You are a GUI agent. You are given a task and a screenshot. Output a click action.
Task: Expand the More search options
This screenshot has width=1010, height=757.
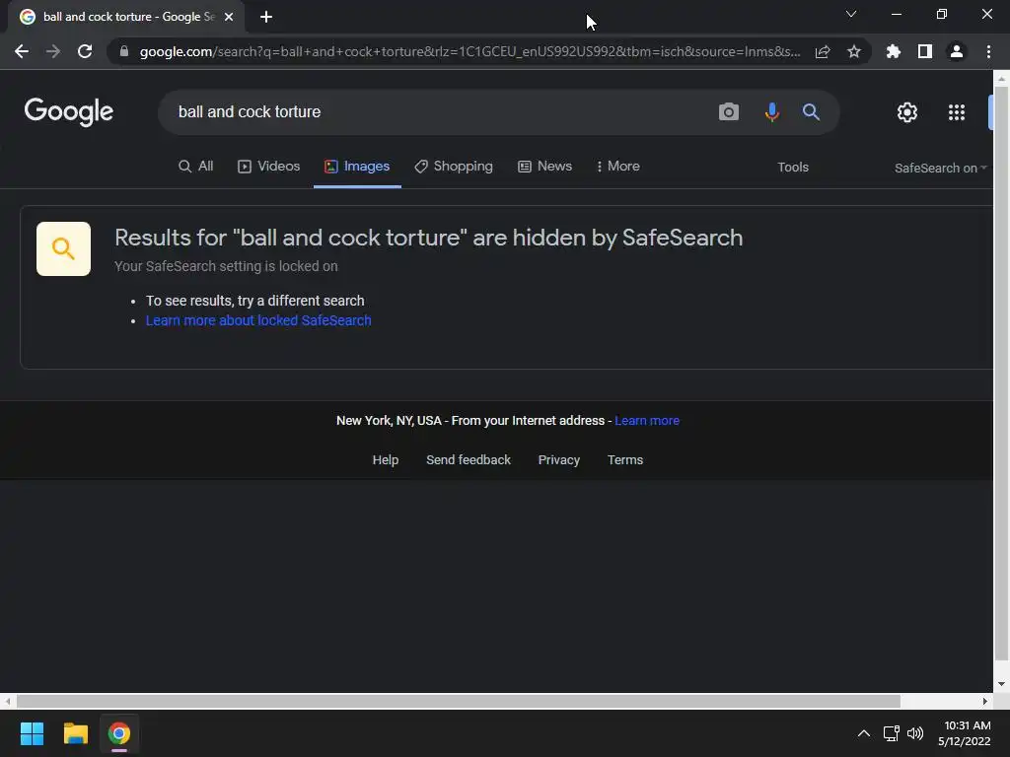click(x=617, y=166)
